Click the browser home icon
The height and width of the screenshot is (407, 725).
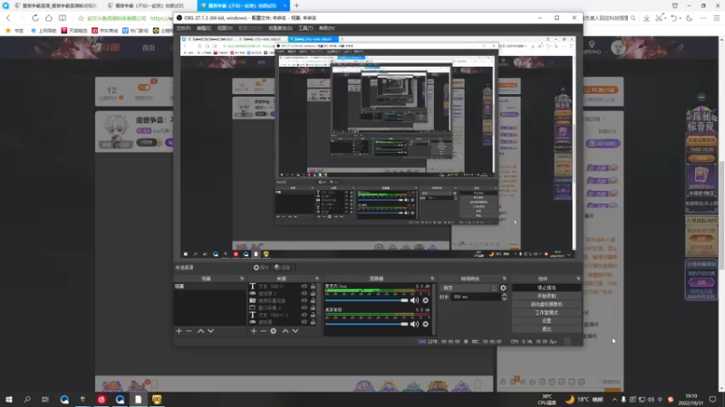[x=49, y=18]
